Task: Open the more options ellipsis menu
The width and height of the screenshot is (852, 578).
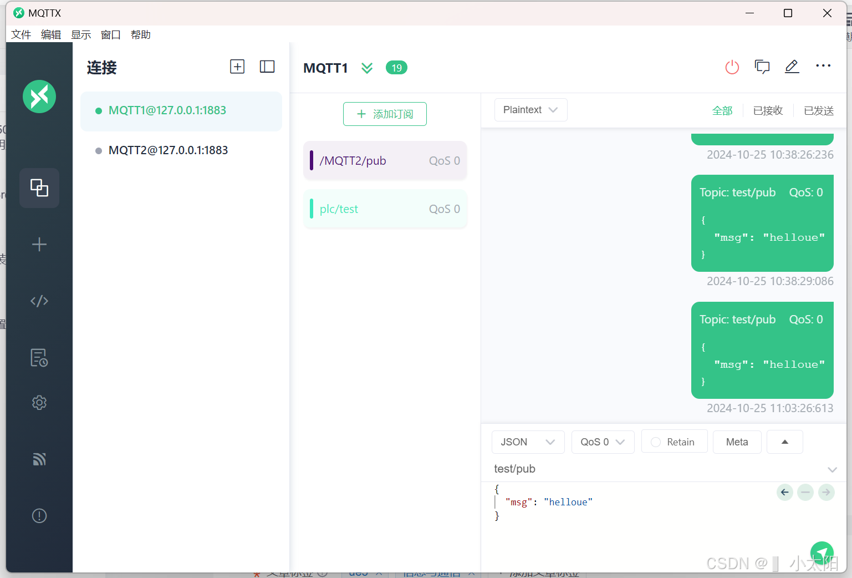Action: coord(823,66)
